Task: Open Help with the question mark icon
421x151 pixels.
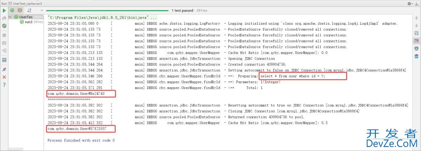Action: pos(4,84)
